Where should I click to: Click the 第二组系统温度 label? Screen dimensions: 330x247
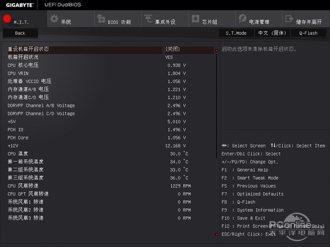[25, 170]
